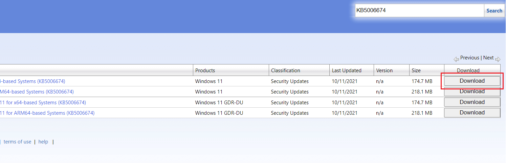Download the GDR-DU 218.1 MB update
Viewport: 506px width, 163px height.
pos(472,113)
